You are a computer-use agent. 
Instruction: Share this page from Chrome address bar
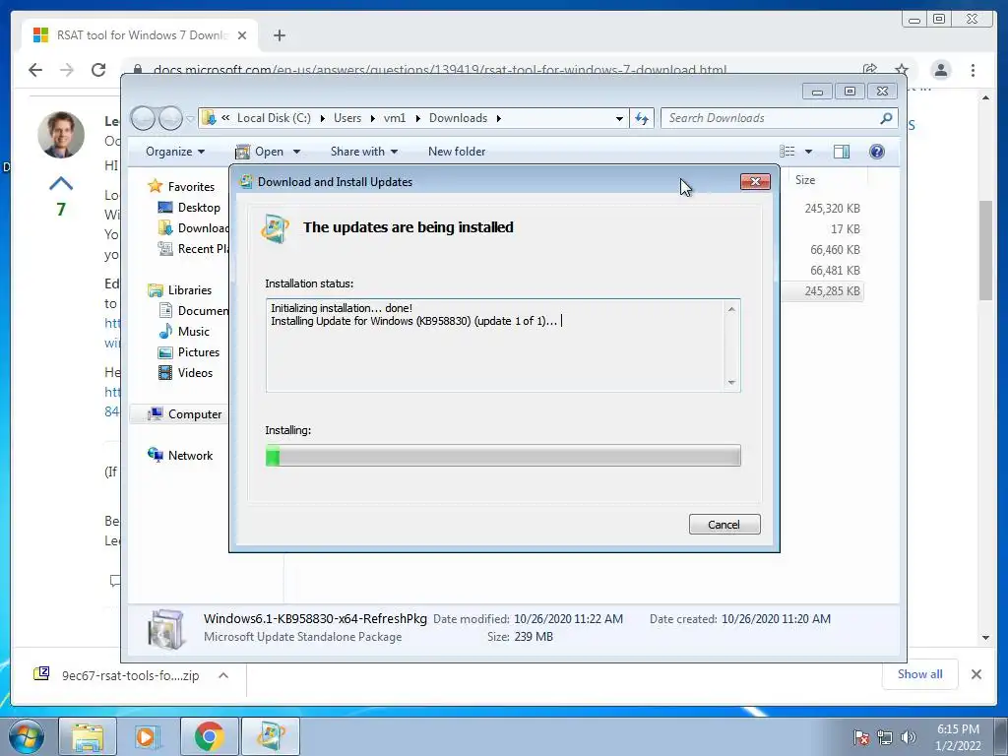click(x=870, y=70)
